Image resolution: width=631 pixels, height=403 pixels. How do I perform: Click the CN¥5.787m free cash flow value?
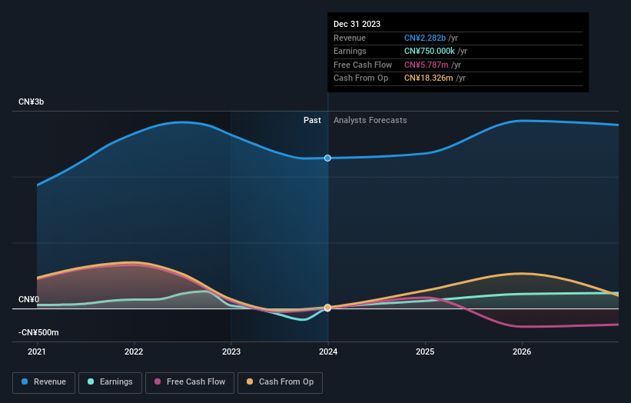tap(426, 65)
